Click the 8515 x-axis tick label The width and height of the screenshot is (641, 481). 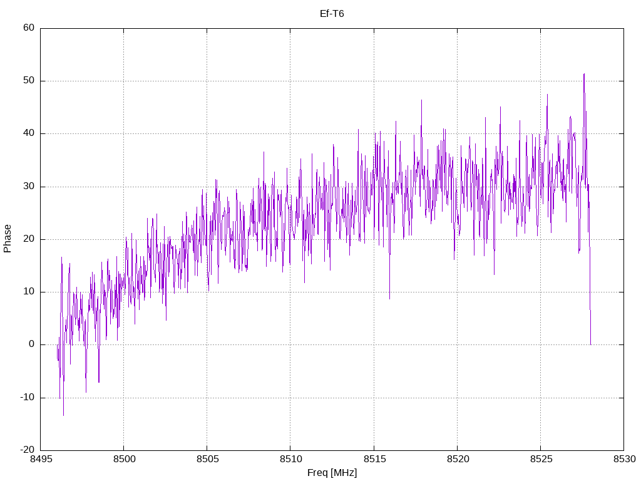[x=374, y=460]
